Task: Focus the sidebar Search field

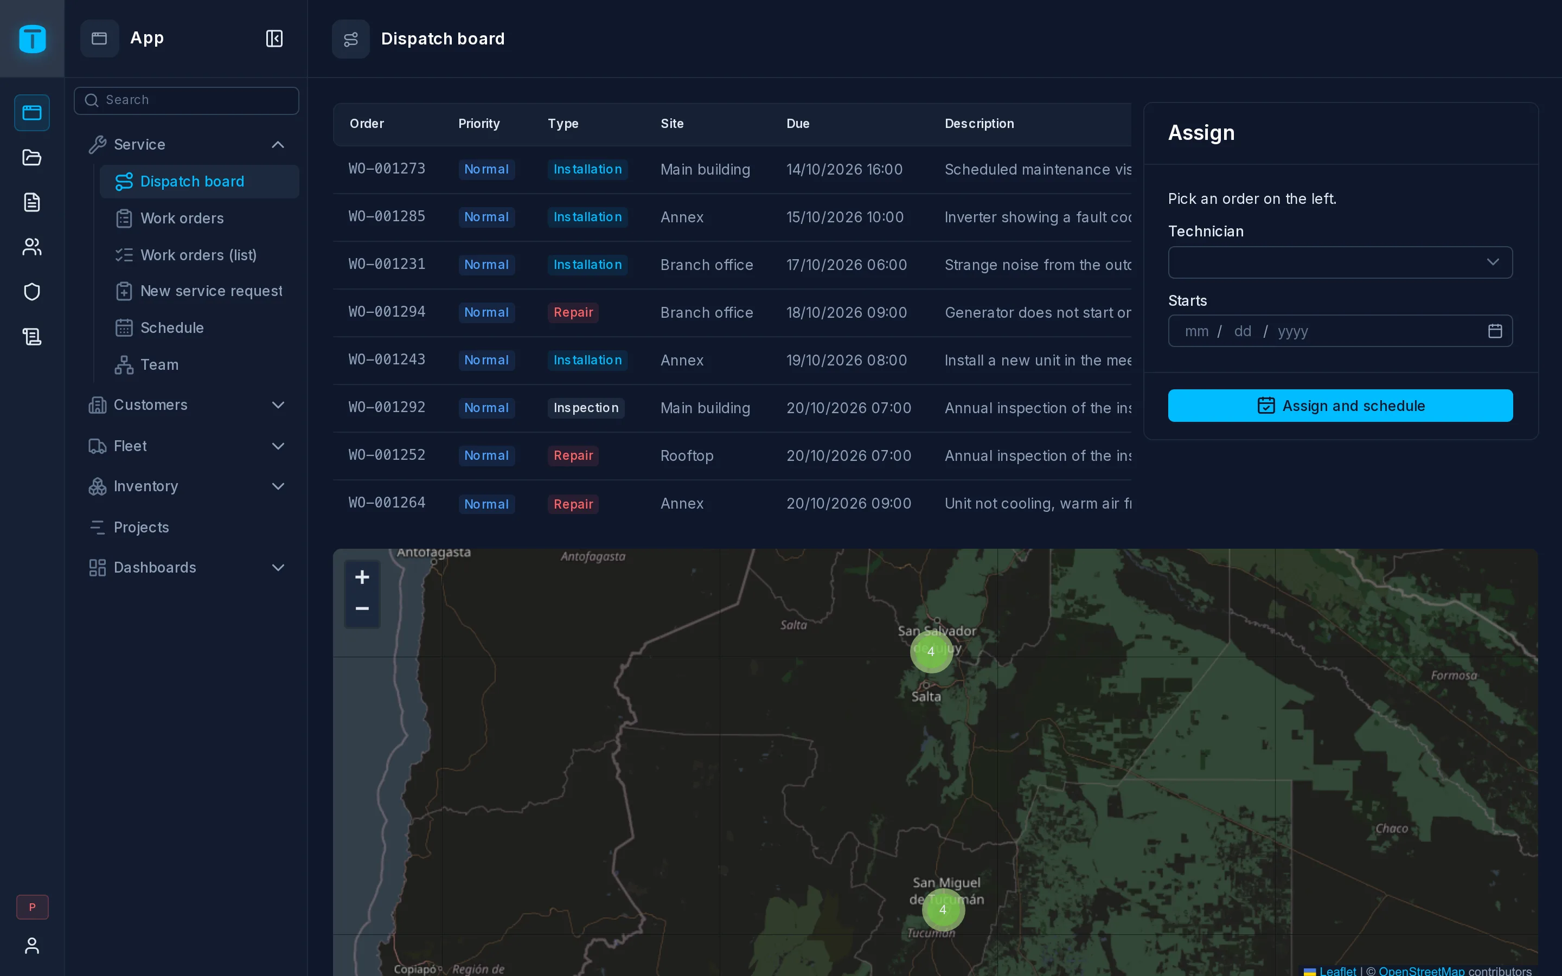Action: [187, 101]
